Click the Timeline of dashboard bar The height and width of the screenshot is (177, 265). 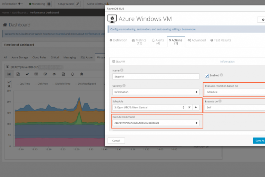click(x=53, y=45)
